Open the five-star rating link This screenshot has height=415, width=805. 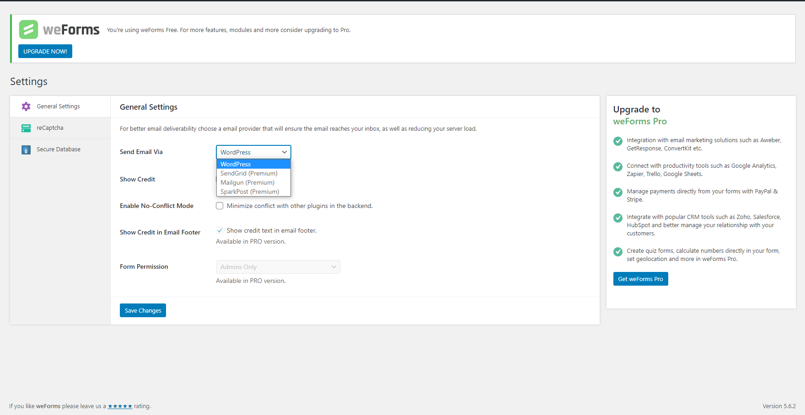pyautogui.click(x=120, y=406)
